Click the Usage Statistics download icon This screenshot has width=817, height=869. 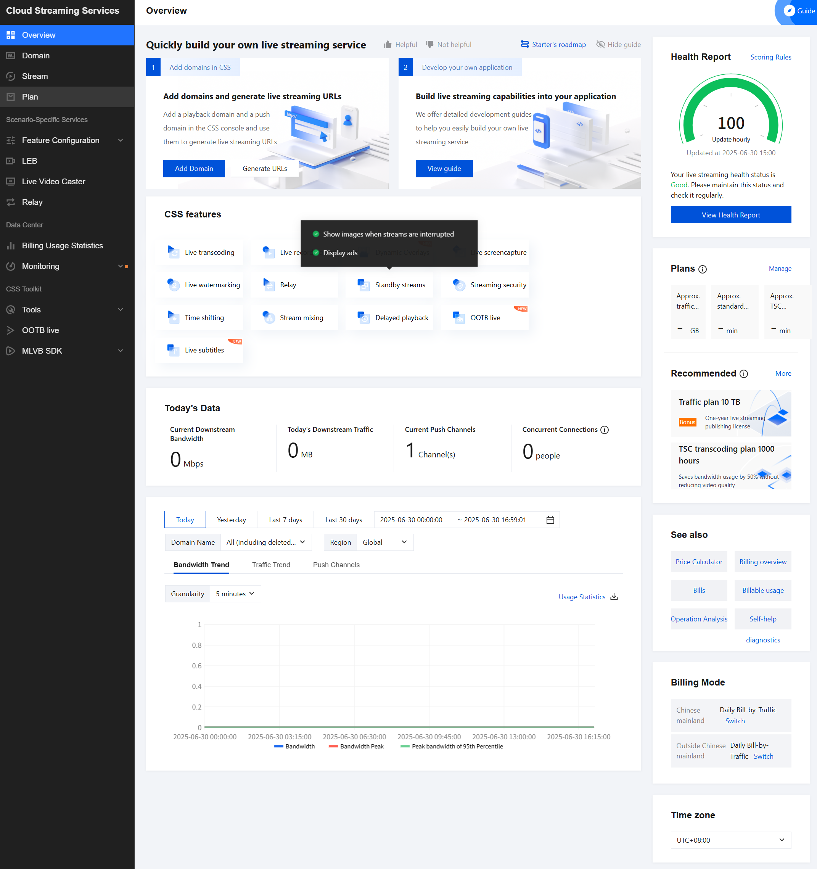tap(614, 597)
